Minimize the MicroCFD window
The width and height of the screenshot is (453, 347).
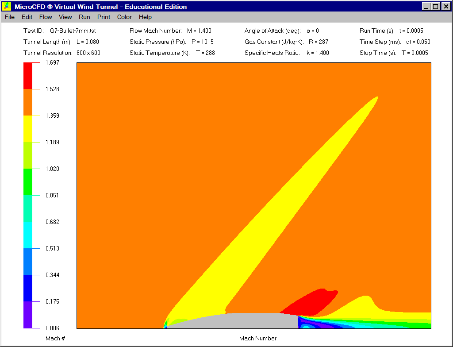[426, 6]
